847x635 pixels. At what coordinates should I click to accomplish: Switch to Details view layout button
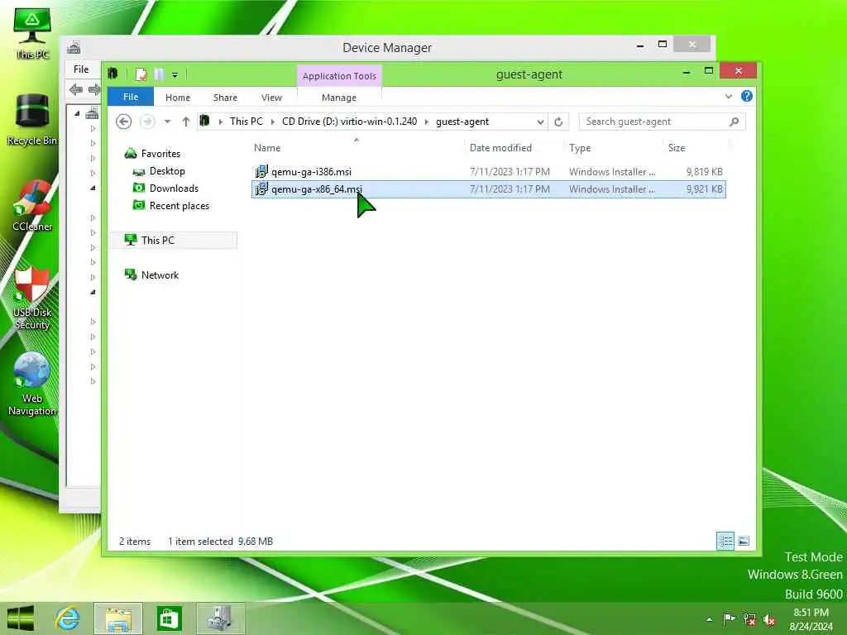click(x=725, y=541)
